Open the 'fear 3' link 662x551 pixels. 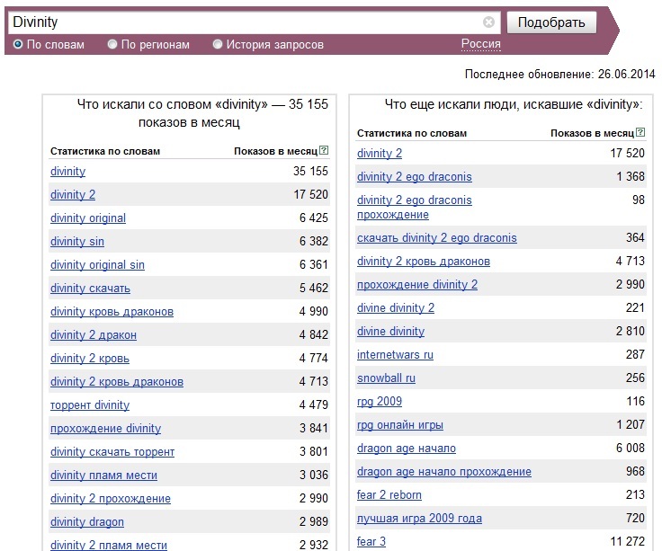[x=371, y=542]
